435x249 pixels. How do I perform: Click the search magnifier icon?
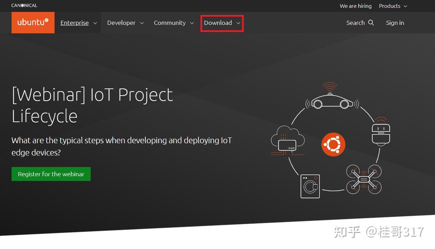[x=371, y=23]
